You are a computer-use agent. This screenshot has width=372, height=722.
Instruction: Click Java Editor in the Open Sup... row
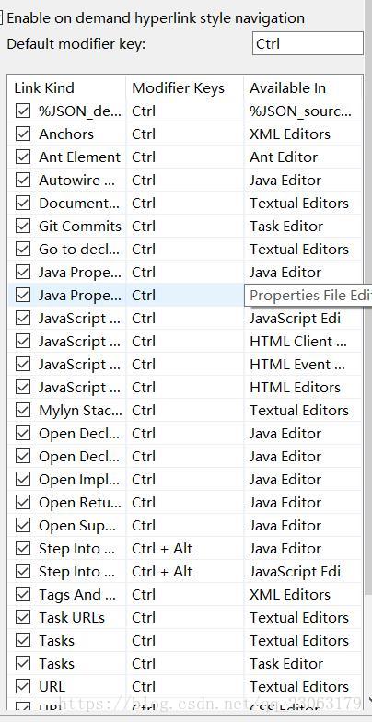coord(285,525)
